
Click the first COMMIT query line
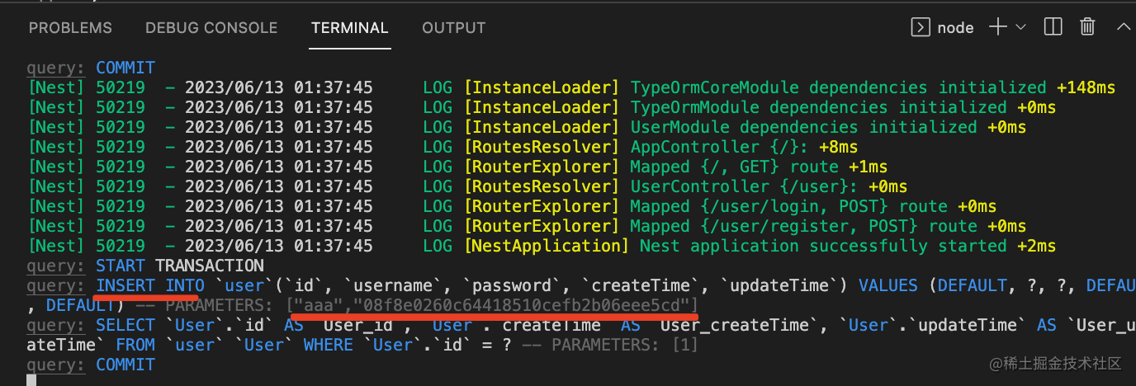pyautogui.click(x=125, y=68)
